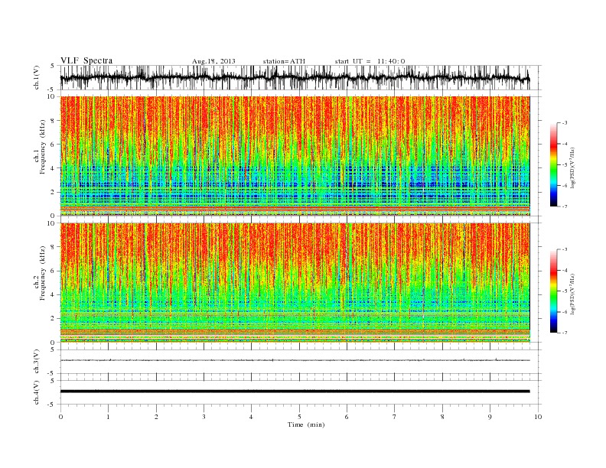Click time axis tick label '6'
The height and width of the screenshot is (468, 606).
coord(347,417)
